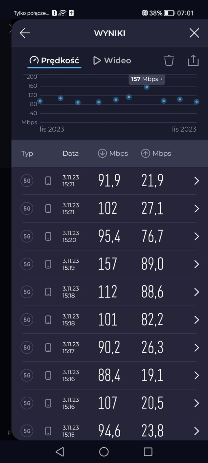Sort results by Typ column
Image resolution: width=208 pixels, height=463 pixels.
[27, 153]
